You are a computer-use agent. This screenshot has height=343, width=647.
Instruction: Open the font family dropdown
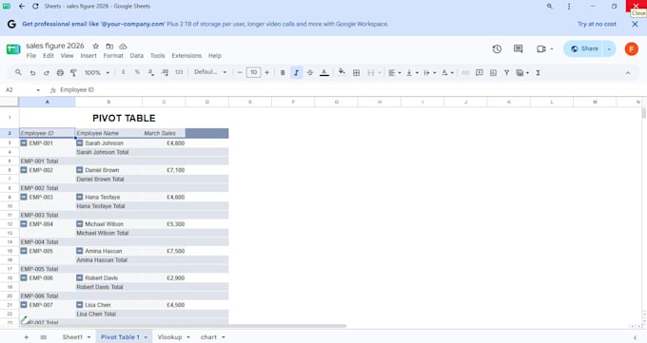(x=210, y=72)
